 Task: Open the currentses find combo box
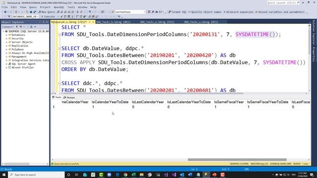click(x=130, y=12)
